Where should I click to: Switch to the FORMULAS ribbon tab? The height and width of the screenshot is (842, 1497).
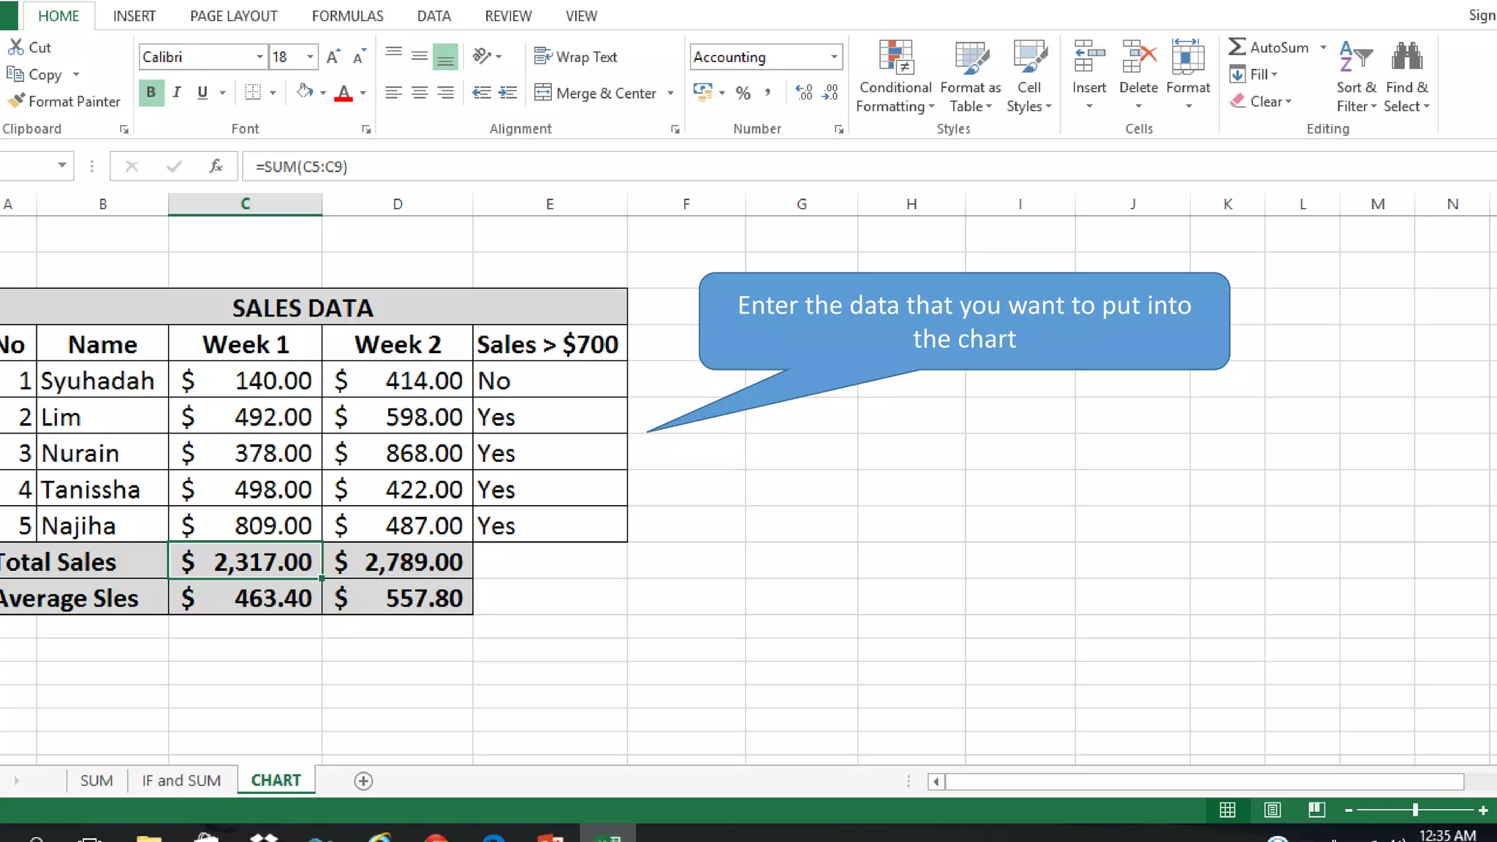coord(347,16)
